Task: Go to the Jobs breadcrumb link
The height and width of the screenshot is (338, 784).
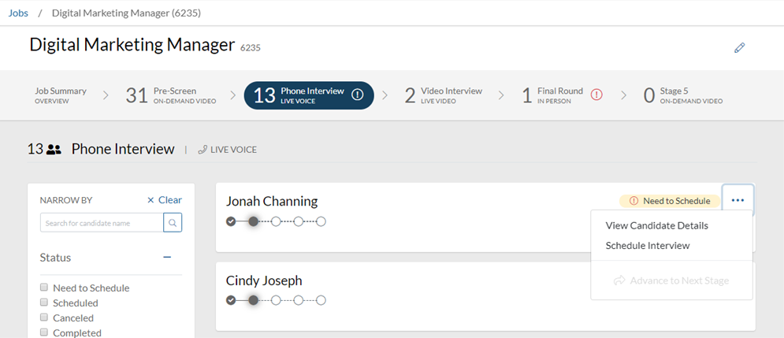Action: pyautogui.click(x=18, y=13)
